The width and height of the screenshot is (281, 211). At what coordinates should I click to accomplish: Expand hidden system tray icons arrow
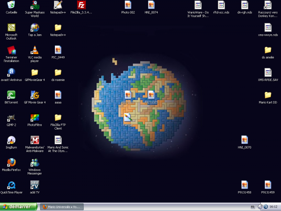pos(260,207)
